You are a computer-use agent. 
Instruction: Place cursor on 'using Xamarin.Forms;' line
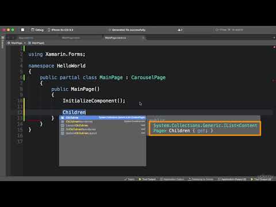[56, 54]
